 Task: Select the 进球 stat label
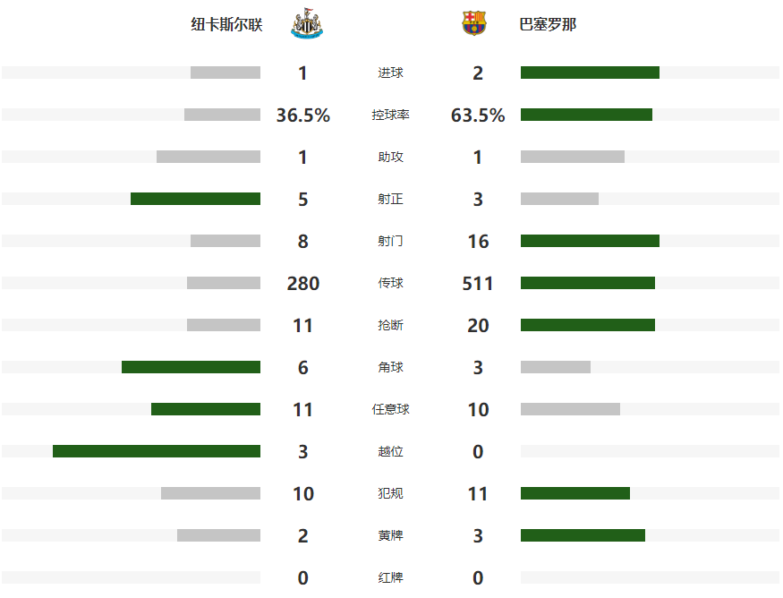390,73
